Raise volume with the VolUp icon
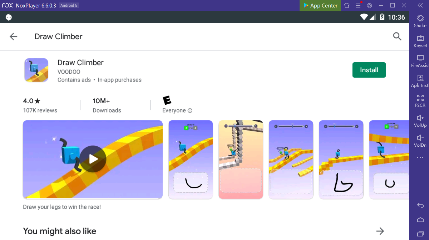 420,121
